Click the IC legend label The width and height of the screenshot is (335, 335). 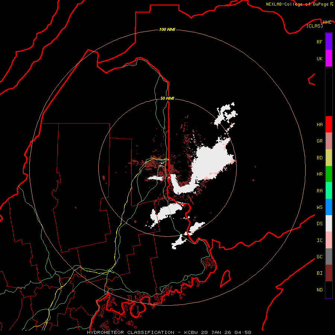pyautogui.click(x=319, y=240)
